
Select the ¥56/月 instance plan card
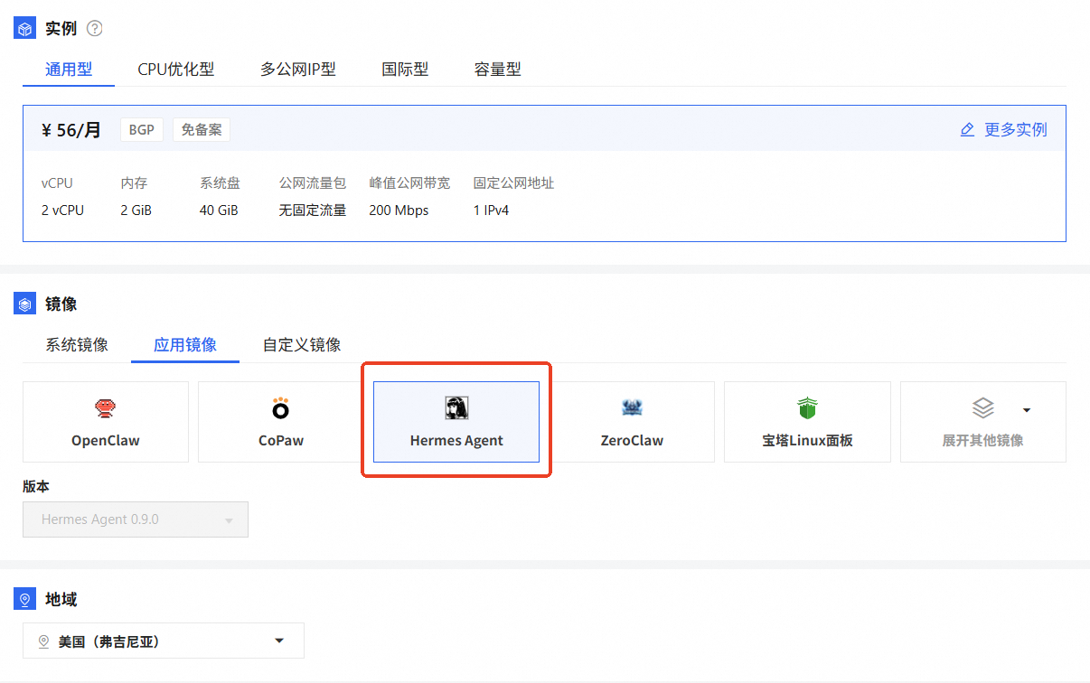pyautogui.click(x=544, y=173)
